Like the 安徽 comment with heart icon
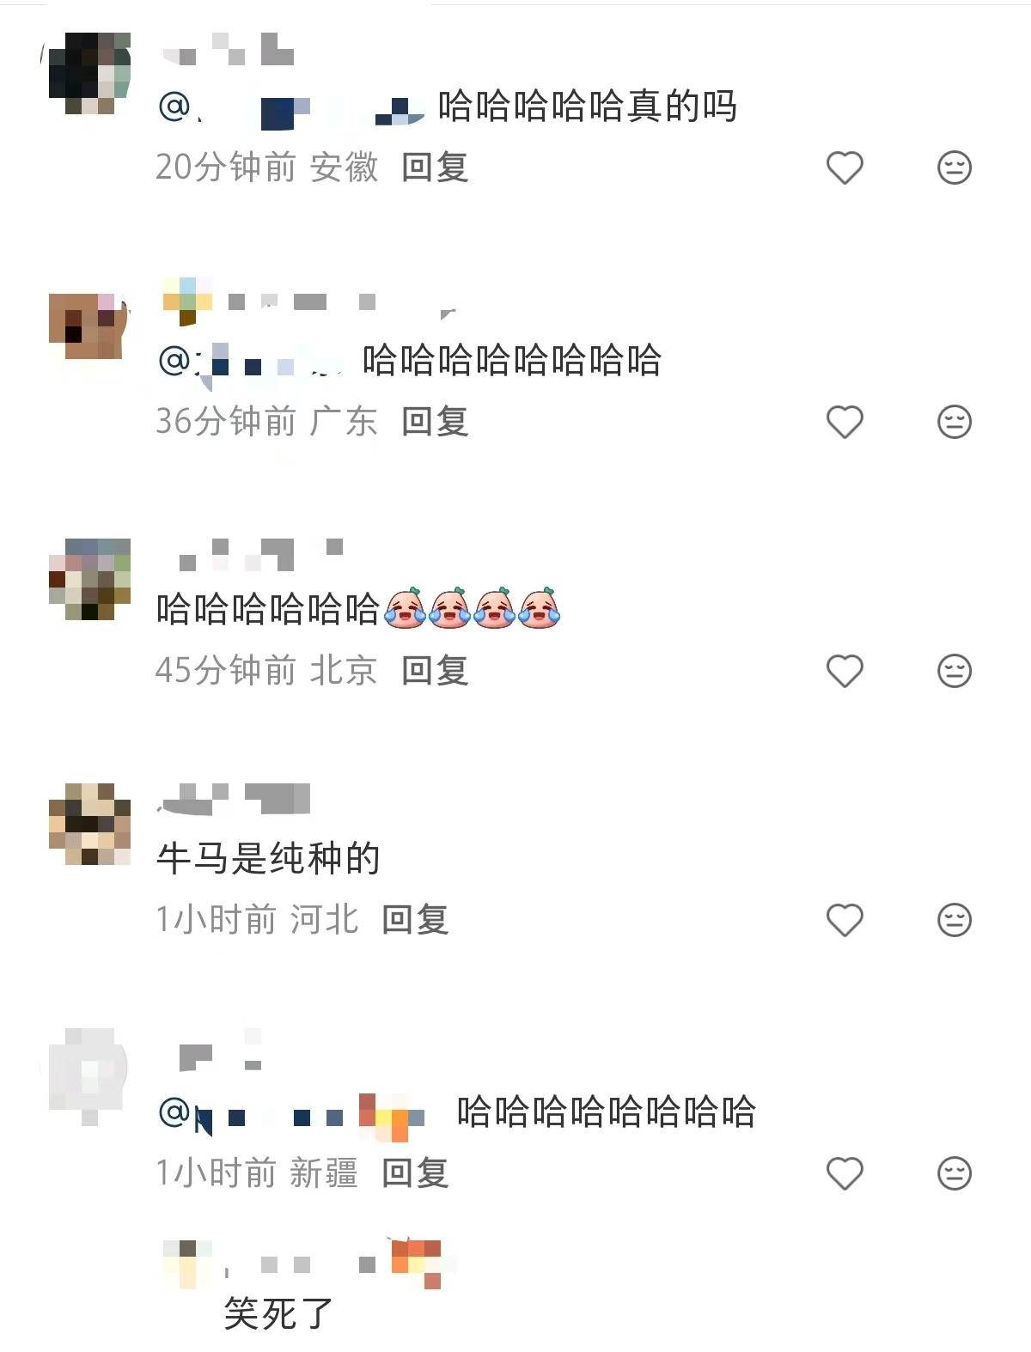The height and width of the screenshot is (1352, 1031). (845, 167)
